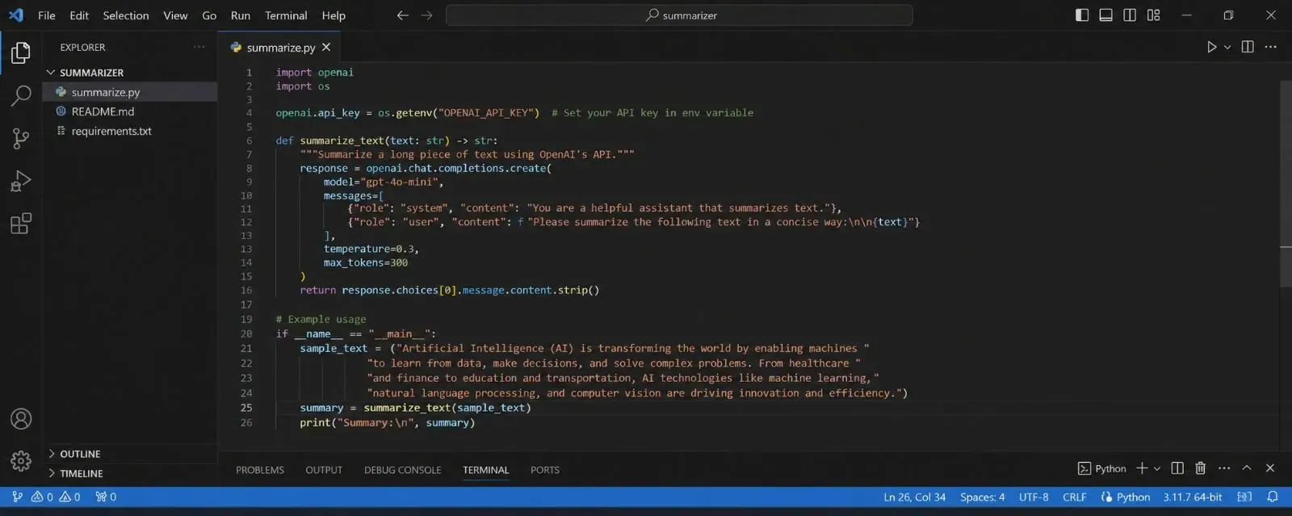
Task: Open Source Control view
Action: click(21, 138)
